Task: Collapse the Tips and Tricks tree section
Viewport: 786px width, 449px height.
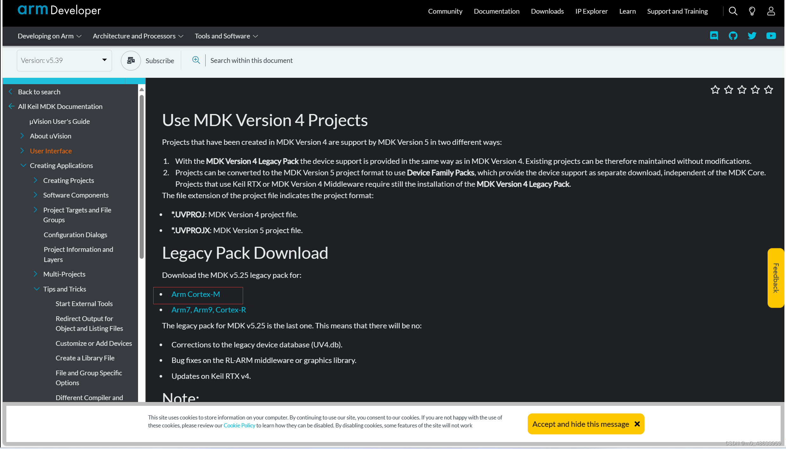Action: [x=36, y=289]
